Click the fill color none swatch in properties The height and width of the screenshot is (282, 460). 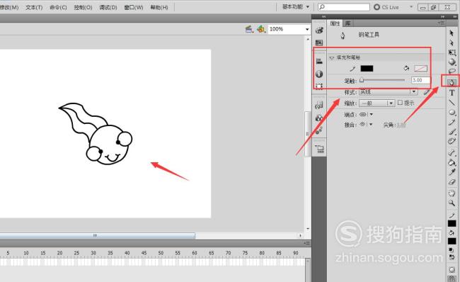click(x=420, y=69)
